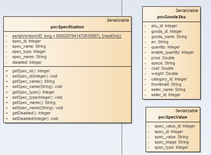Select the spec_image: String attribute
This screenshot has height=155, width=211.
coord(172,142)
